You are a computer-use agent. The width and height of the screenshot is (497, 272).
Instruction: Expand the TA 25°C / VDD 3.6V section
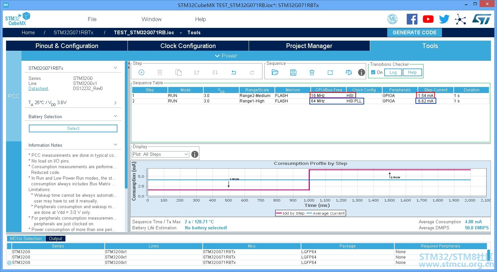click(x=115, y=103)
